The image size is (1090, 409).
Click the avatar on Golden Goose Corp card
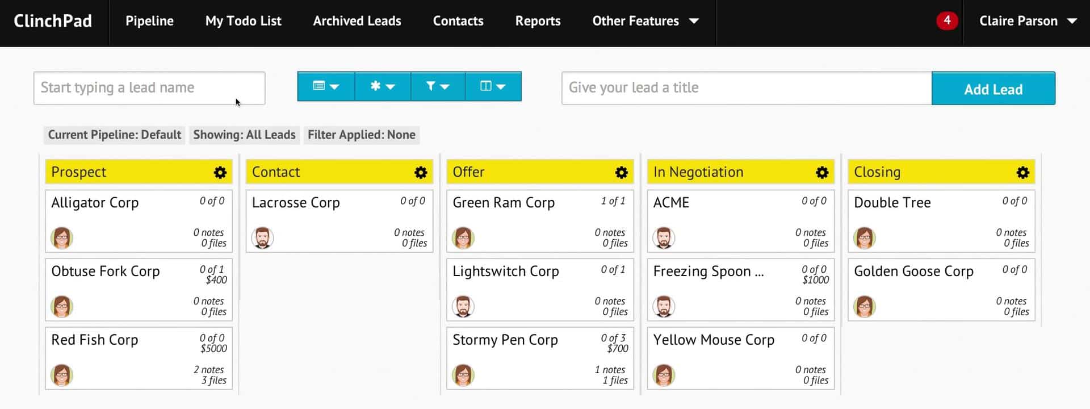coord(865,307)
